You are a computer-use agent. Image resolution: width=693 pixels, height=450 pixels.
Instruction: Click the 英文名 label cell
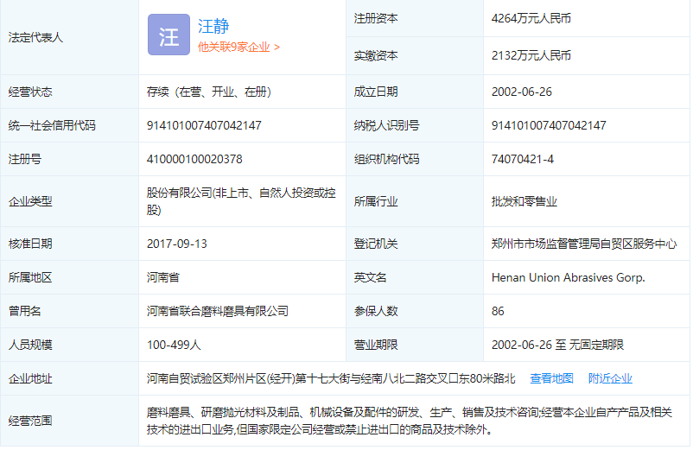click(415, 277)
